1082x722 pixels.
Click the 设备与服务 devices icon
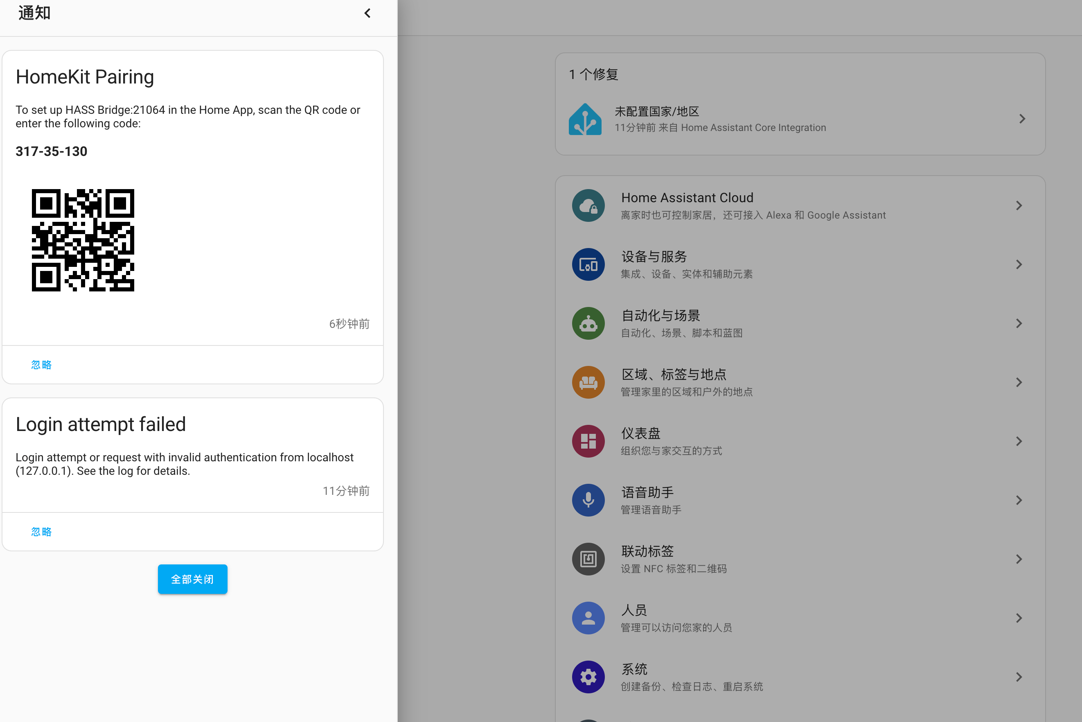pos(588,264)
